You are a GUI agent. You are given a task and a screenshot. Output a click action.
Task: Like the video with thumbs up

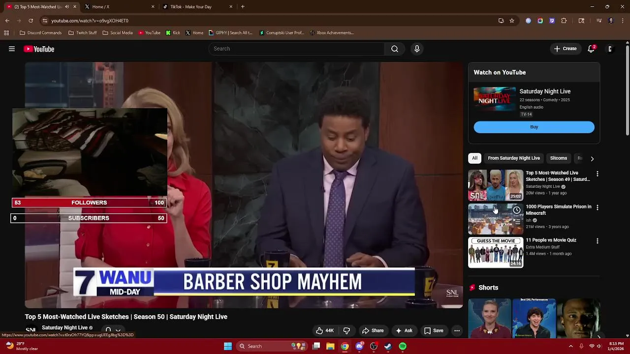(x=325, y=330)
